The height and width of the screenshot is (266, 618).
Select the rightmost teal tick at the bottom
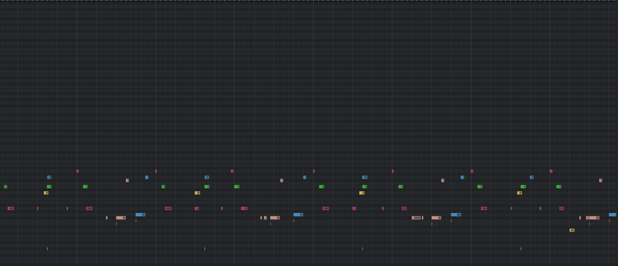point(521,249)
